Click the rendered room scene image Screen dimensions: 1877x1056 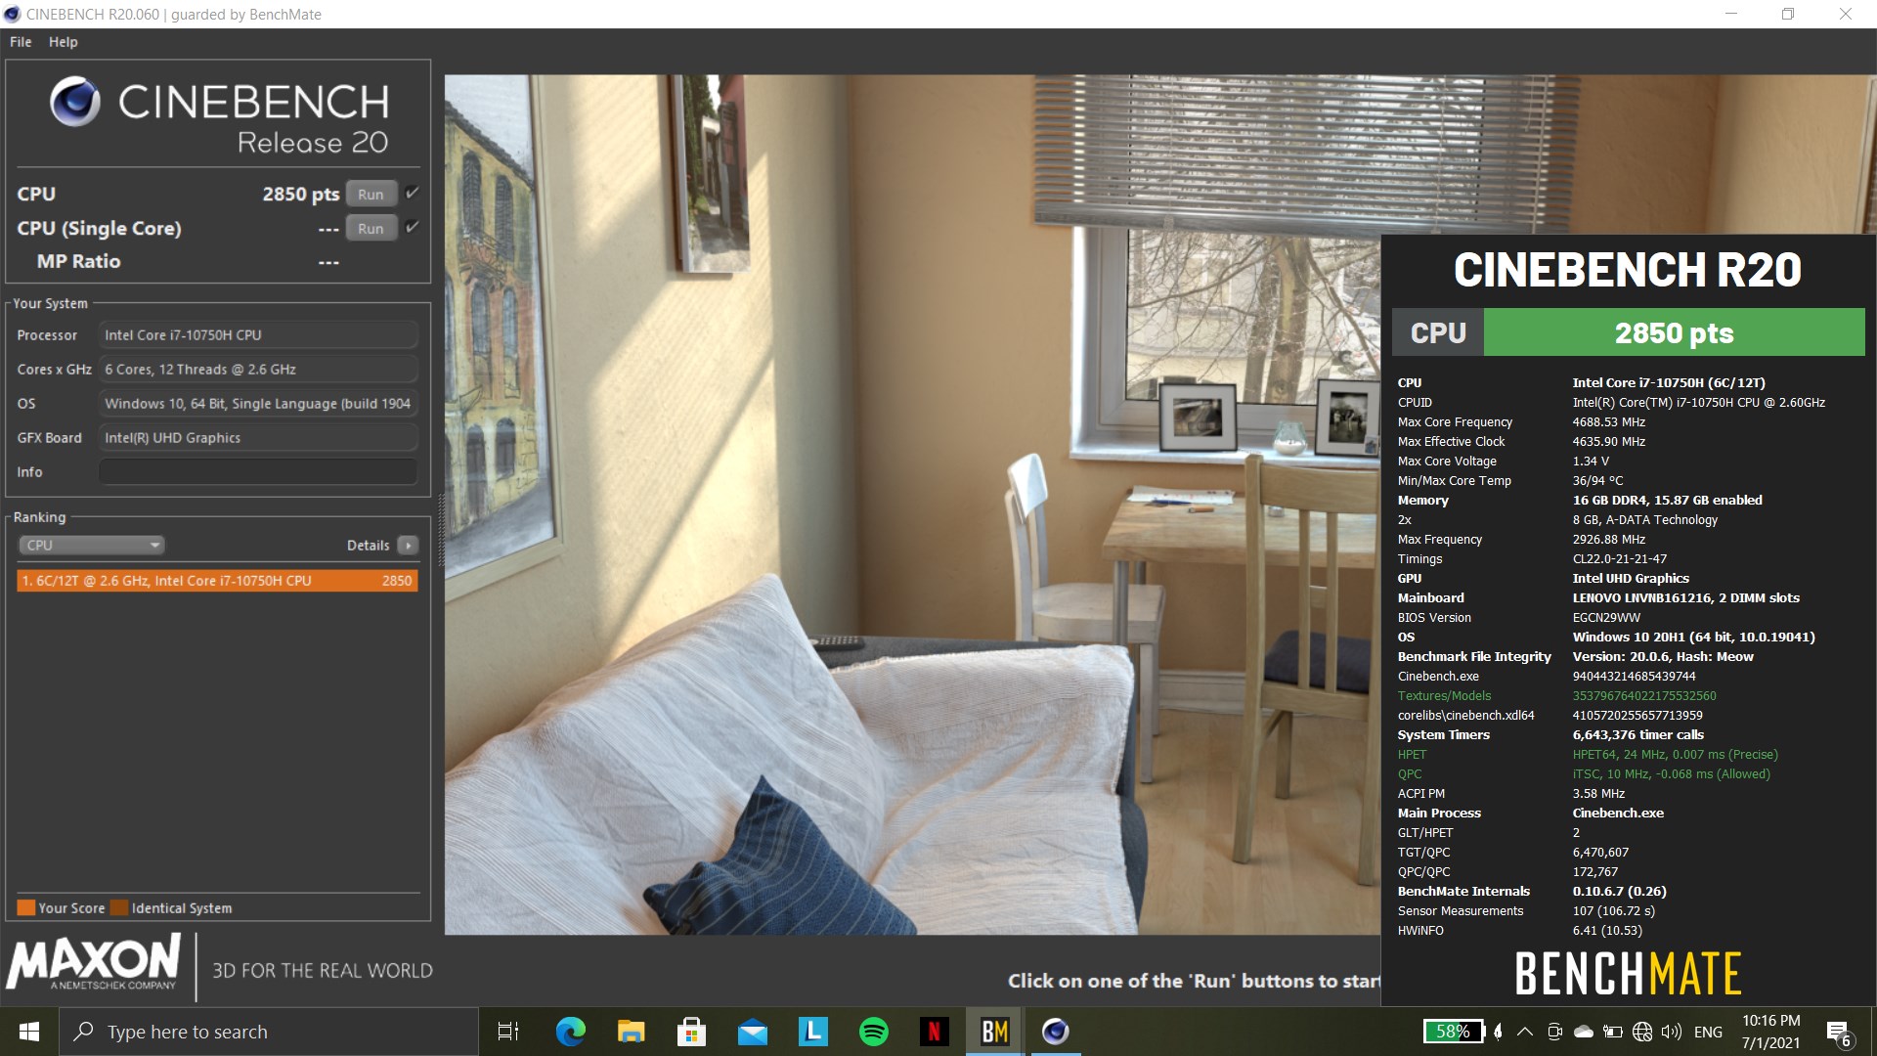(912, 505)
